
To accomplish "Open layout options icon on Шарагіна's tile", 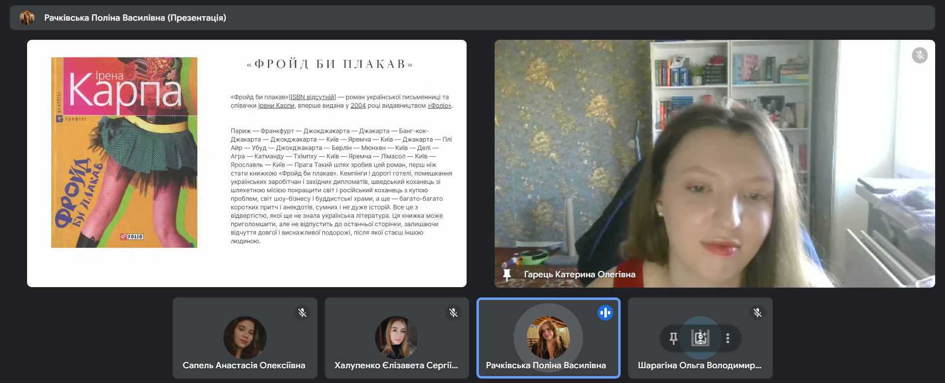I will point(700,338).
